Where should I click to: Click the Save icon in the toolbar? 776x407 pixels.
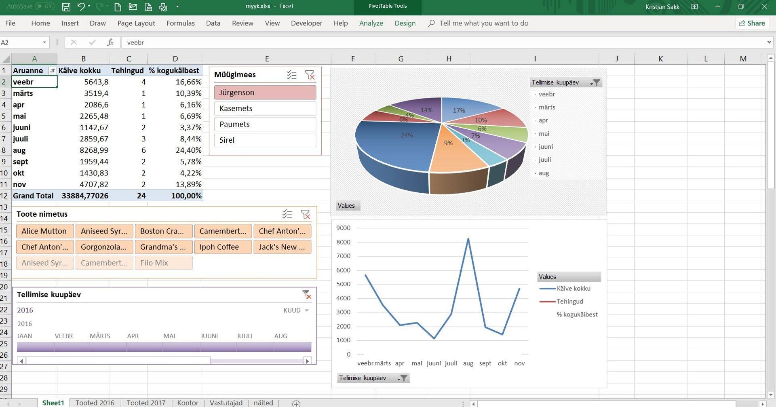click(66, 7)
